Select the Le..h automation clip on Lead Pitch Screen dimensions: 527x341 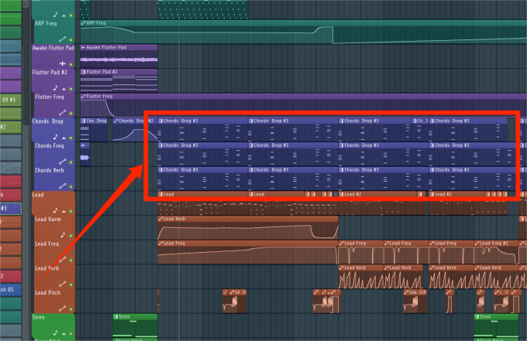(238, 301)
